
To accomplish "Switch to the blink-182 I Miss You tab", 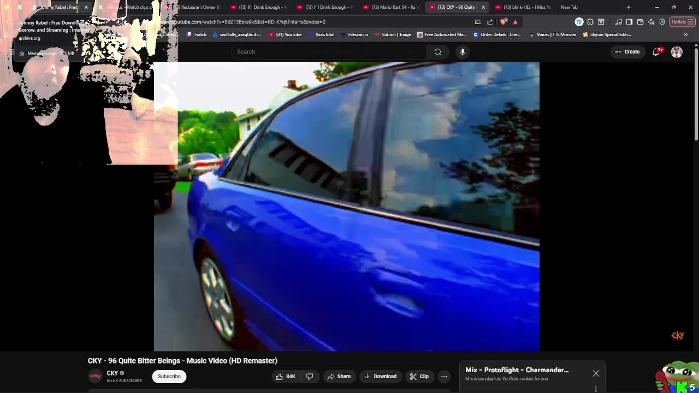I will click(523, 7).
